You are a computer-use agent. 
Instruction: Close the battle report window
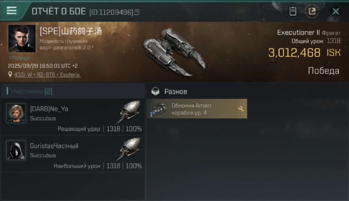coord(336,12)
